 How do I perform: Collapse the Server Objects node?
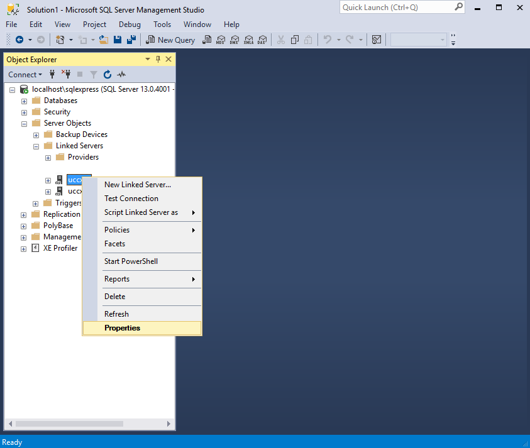pyautogui.click(x=24, y=124)
